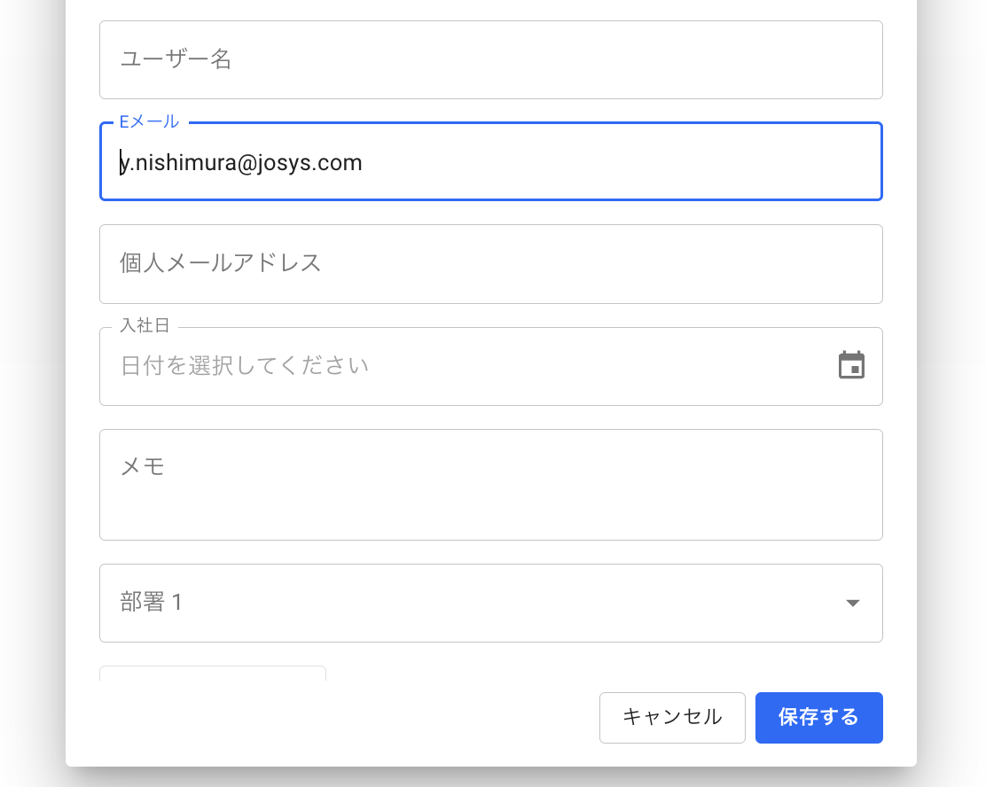
Task: Click the 個人メールアドレス placeholder text
Action: point(220,264)
